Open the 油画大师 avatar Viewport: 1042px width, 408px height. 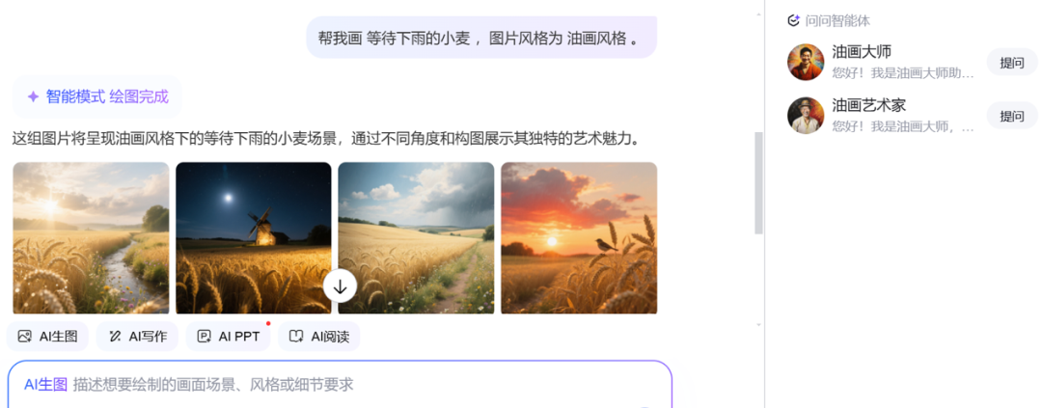point(806,62)
